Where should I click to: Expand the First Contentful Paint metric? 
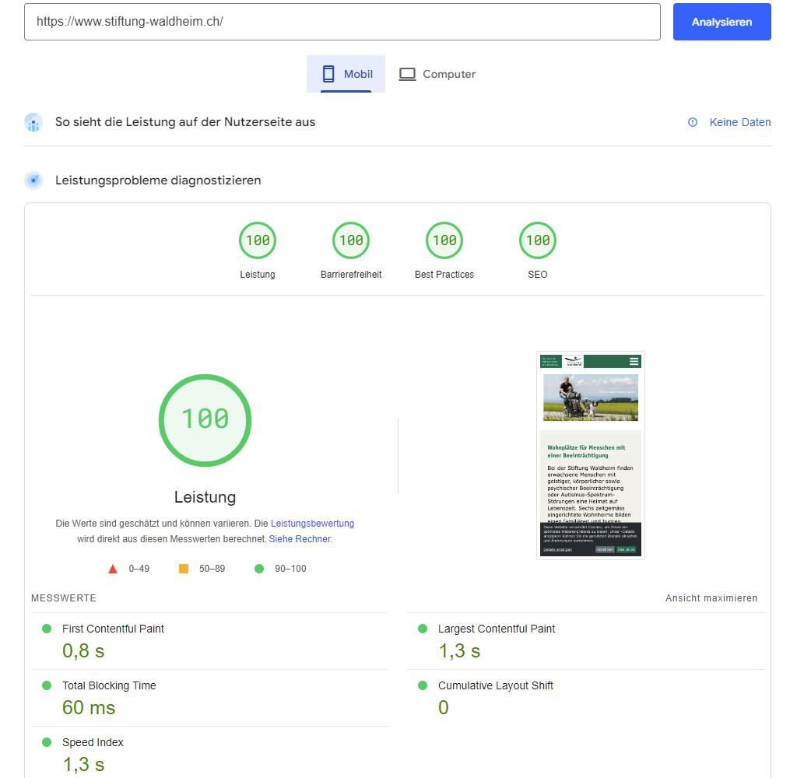[113, 629]
